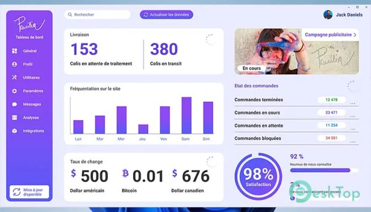This screenshot has height=212, width=371.
Task: Click the Général dashboard grid icon
Action: [x=14, y=51]
